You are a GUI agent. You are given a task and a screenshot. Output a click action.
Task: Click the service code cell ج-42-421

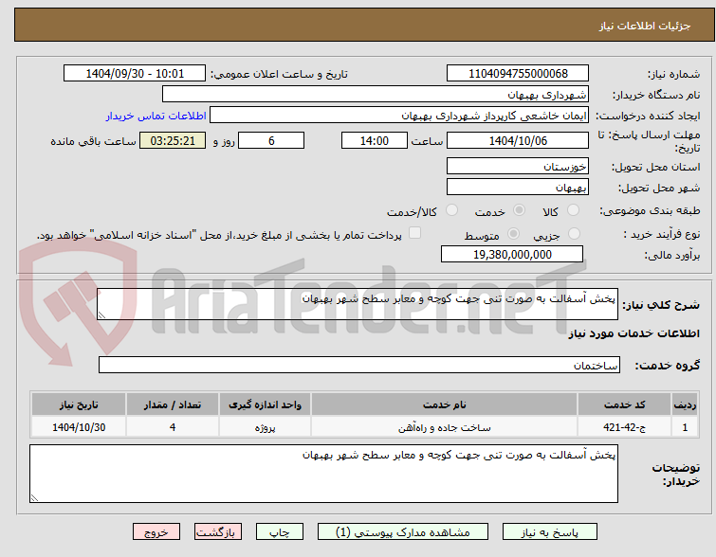[624, 427]
